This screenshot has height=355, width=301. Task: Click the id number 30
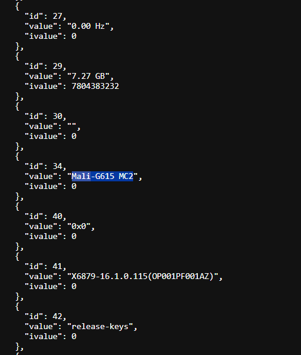57,116
